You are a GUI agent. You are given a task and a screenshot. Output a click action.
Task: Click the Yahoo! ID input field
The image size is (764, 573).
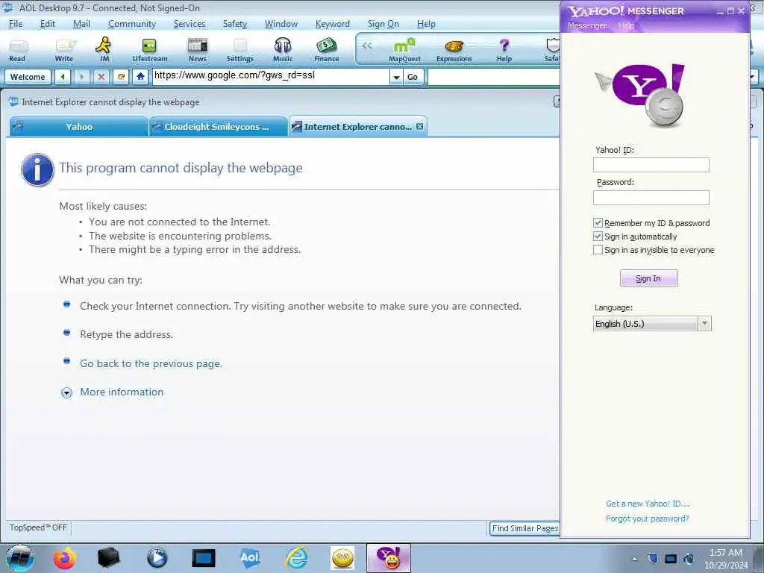click(651, 165)
